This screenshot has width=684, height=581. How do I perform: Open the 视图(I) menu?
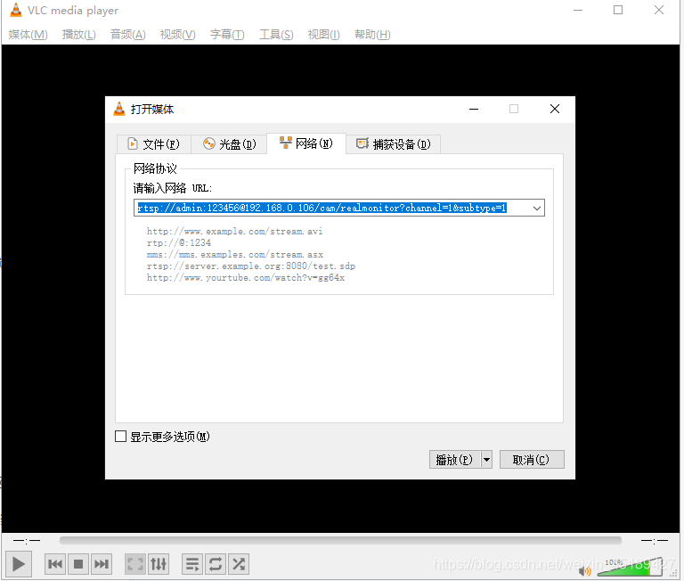[323, 34]
